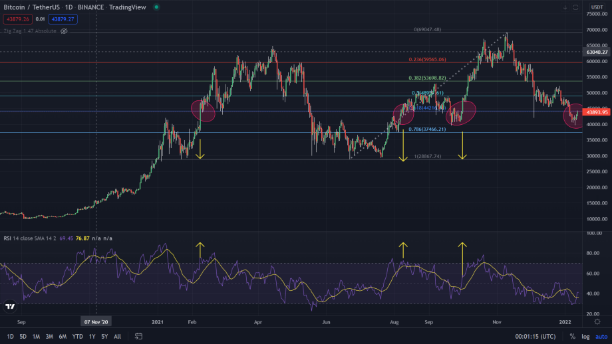Open the go-to-date calendar icon
The width and height of the screenshot is (612, 344).
tap(138, 336)
